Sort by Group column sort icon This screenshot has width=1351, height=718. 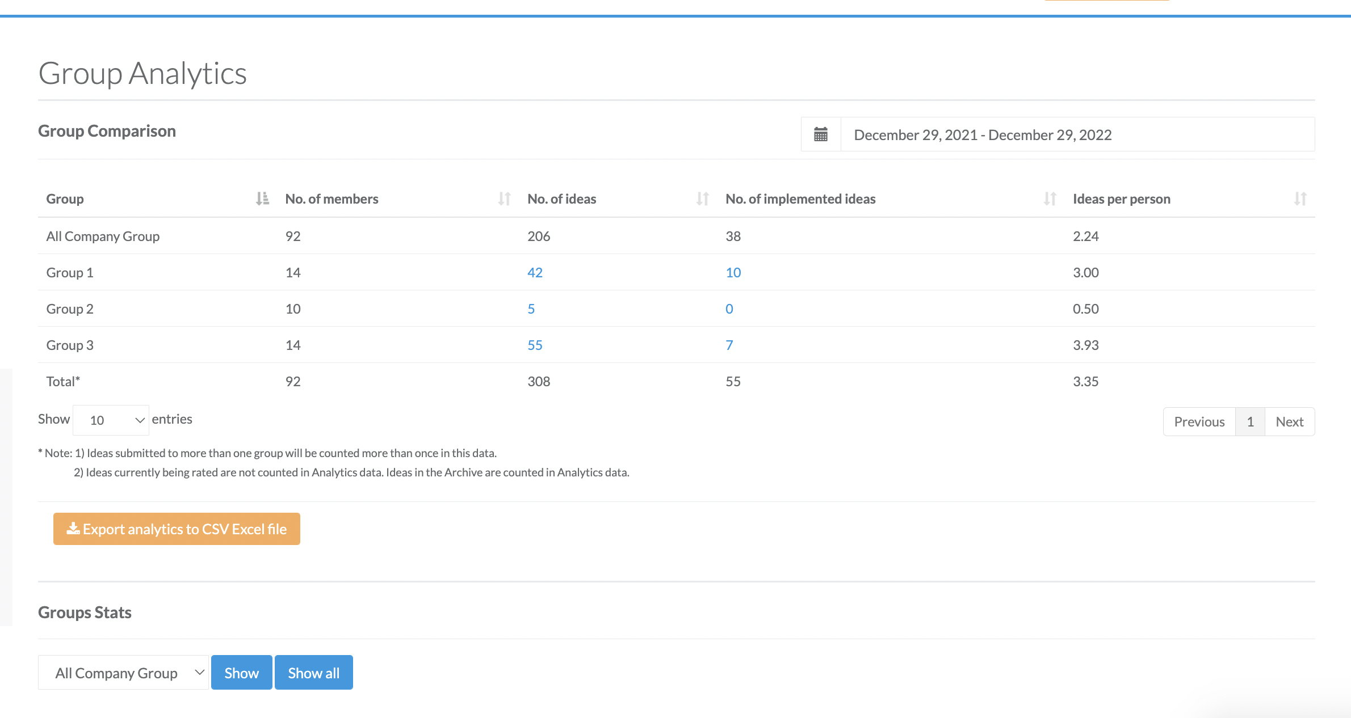(262, 198)
